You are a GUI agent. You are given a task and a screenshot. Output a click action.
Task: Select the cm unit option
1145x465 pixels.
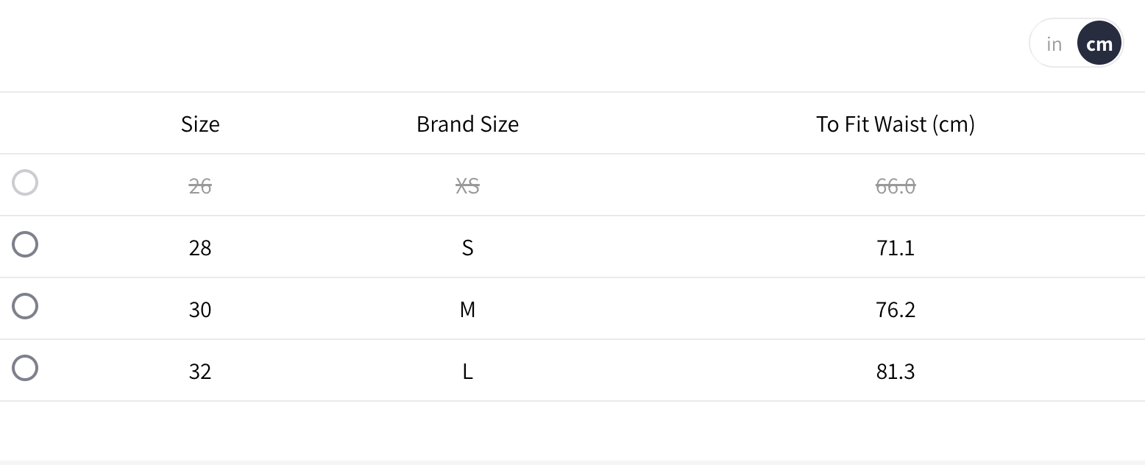(1099, 44)
